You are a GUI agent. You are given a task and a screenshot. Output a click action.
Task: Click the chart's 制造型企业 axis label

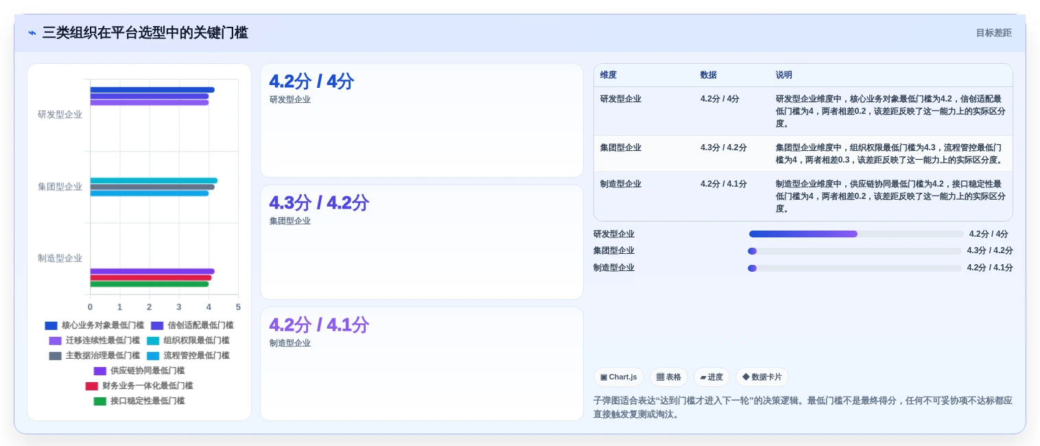[60, 258]
